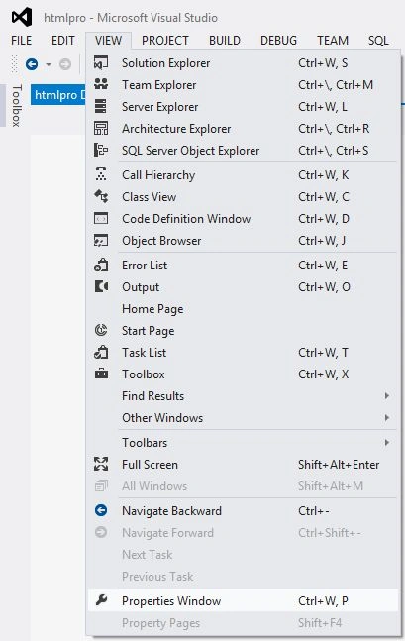Expand the Other Windows submenu arrow

(386, 417)
